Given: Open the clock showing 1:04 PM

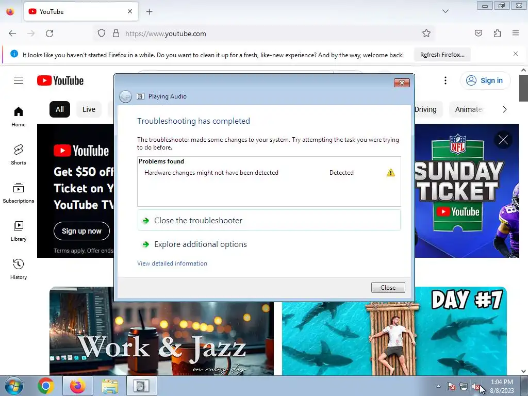Looking at the screenshot, I should (502, 386).
